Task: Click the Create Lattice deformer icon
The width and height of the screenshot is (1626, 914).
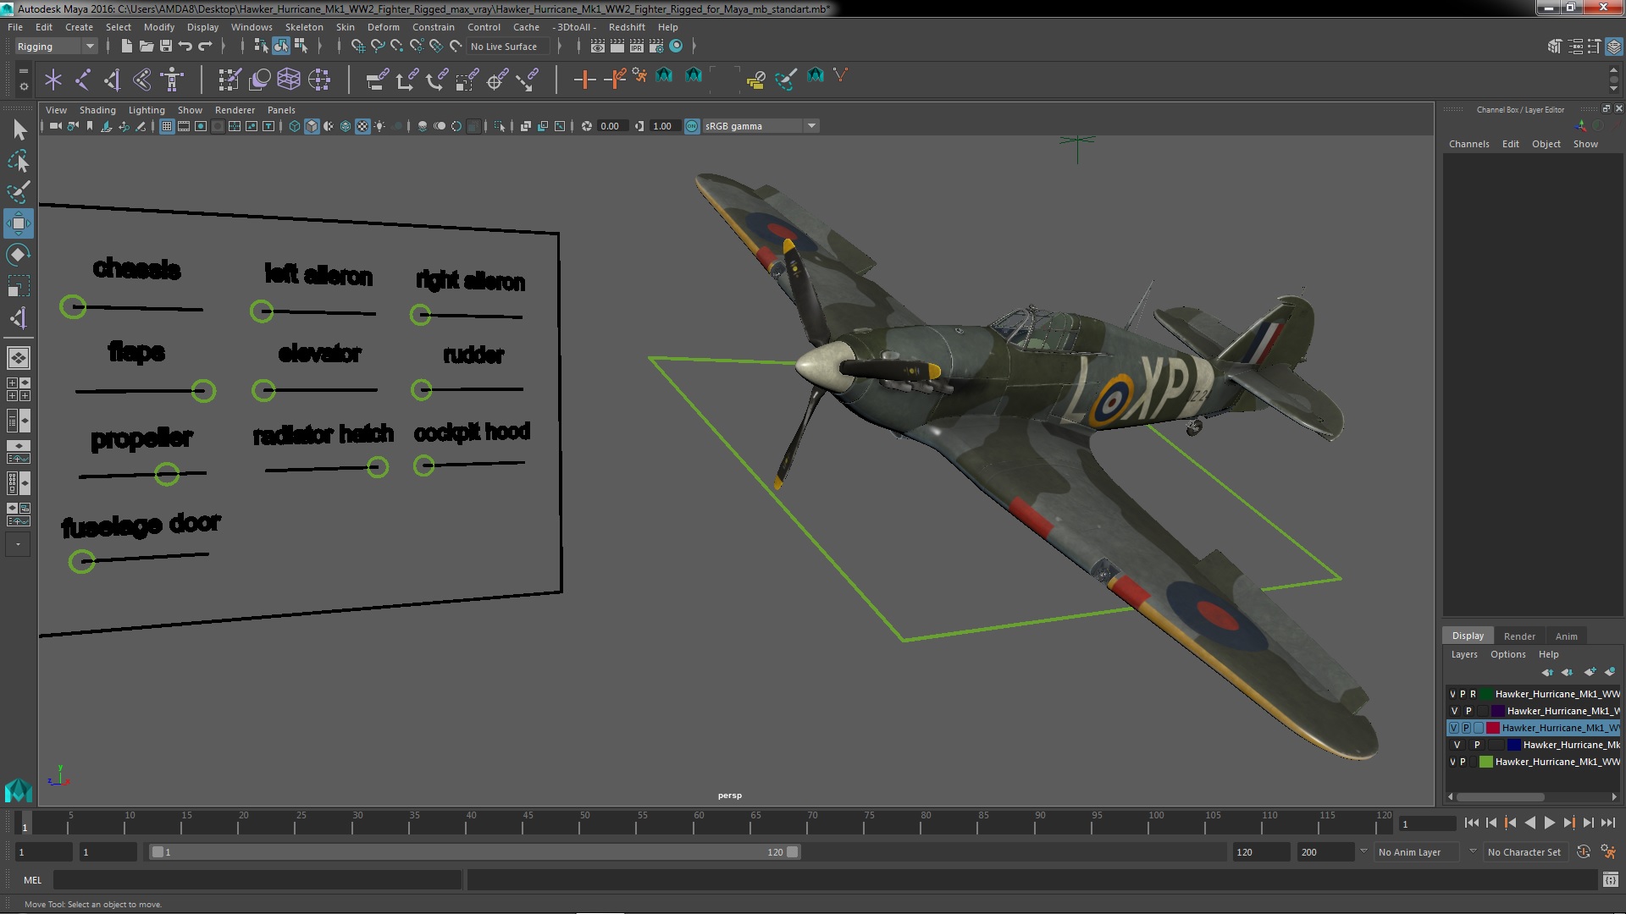Action: tap(289, 80)
